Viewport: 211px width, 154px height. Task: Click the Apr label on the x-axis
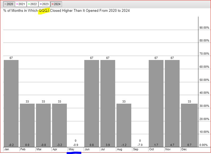(55, 149)
